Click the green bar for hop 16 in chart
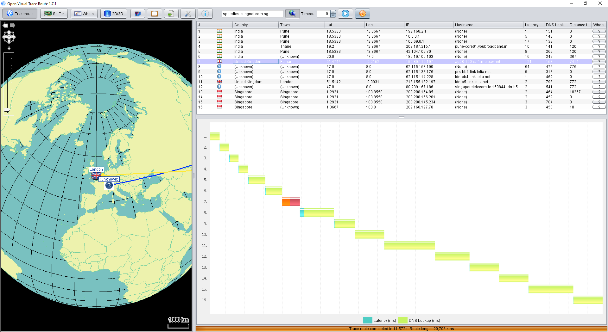The width and height of the screenshot is (608, 332). coord(588,300)
